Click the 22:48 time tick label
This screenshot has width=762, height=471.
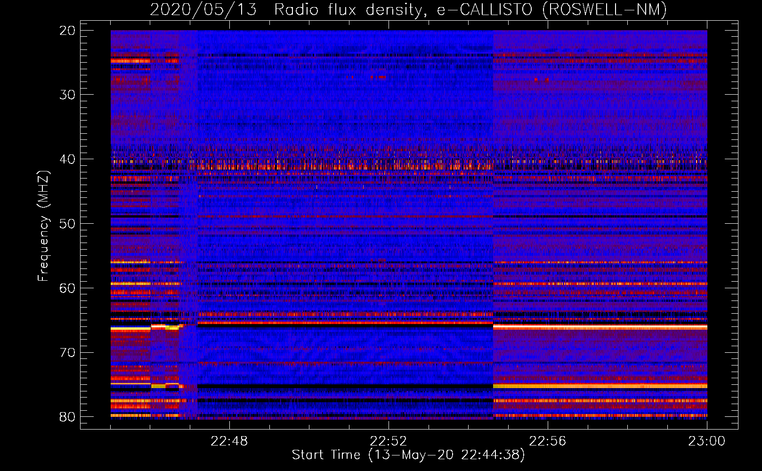(x=229, y=441)
